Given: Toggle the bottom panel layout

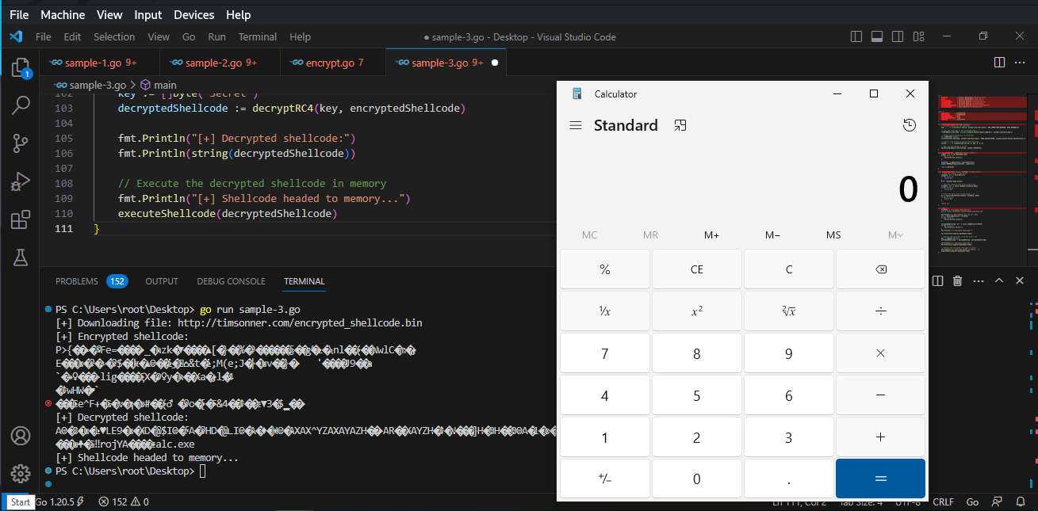Looking at the screenshot, I should tap(877, 36).
